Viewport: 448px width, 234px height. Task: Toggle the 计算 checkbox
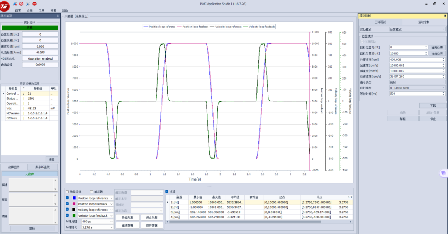point(167,191)
